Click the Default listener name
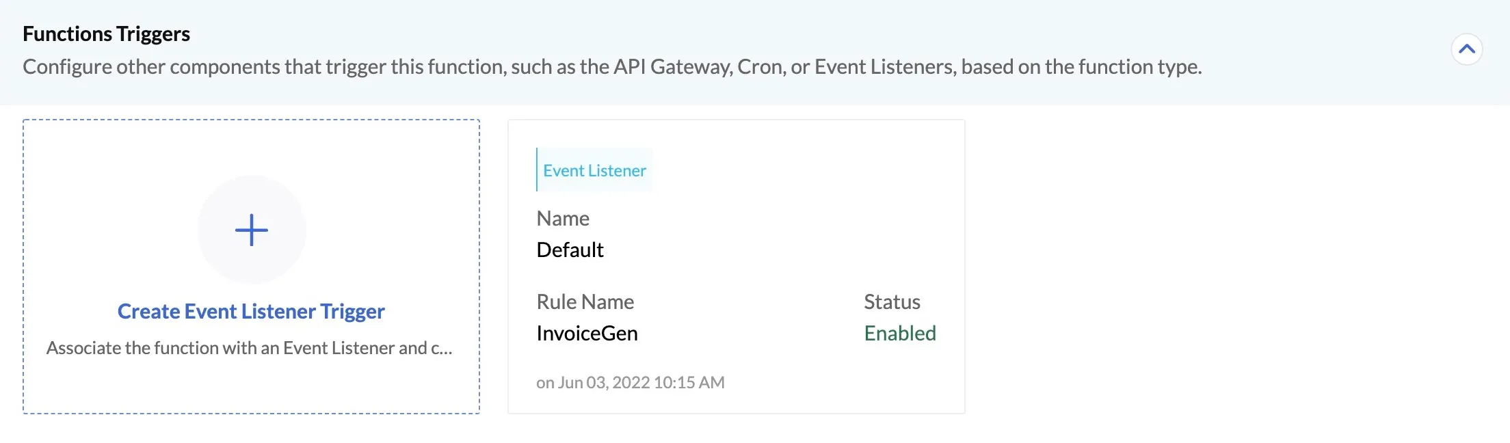 (x=570, y=250)
